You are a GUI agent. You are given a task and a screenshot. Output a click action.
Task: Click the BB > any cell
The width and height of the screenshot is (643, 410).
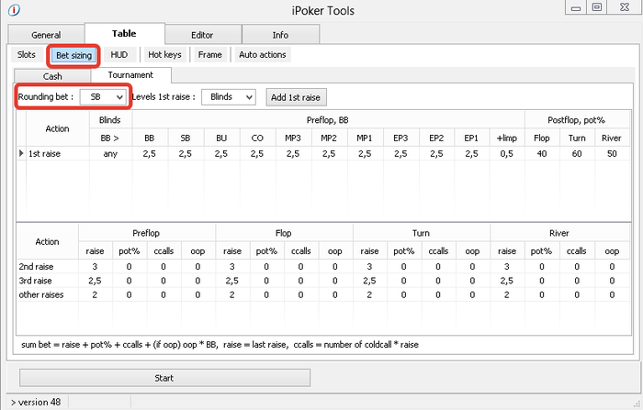click(x=110, y=153)
